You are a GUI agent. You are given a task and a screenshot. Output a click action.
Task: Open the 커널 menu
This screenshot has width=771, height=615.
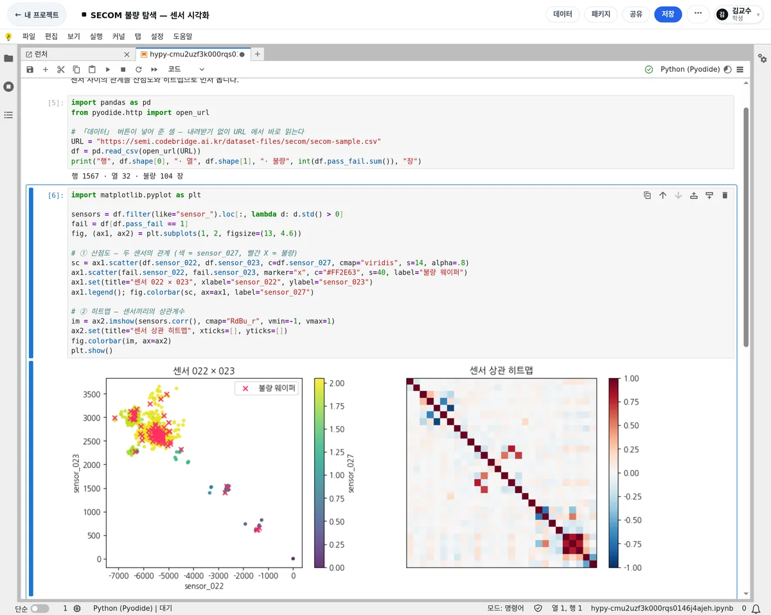pyautogui.click(x=118, y=37)
